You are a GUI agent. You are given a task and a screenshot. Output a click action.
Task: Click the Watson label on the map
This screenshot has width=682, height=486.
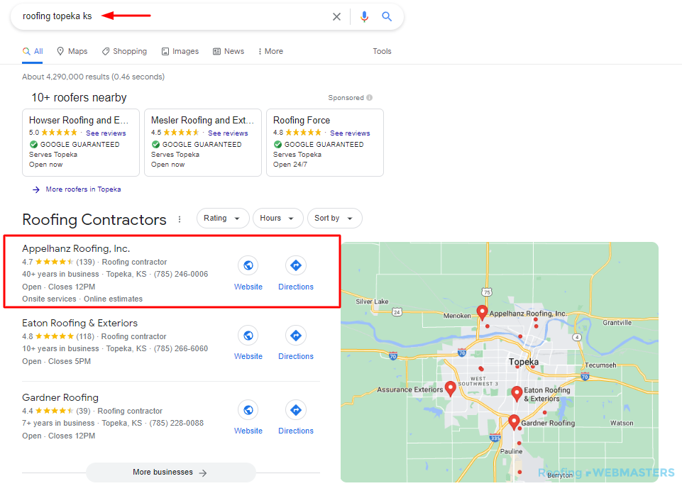tap(622, 423)
